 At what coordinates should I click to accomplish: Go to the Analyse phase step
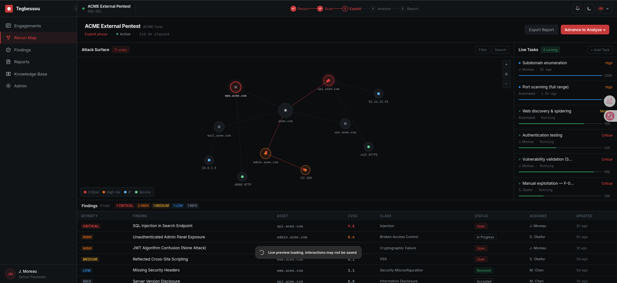381,9
